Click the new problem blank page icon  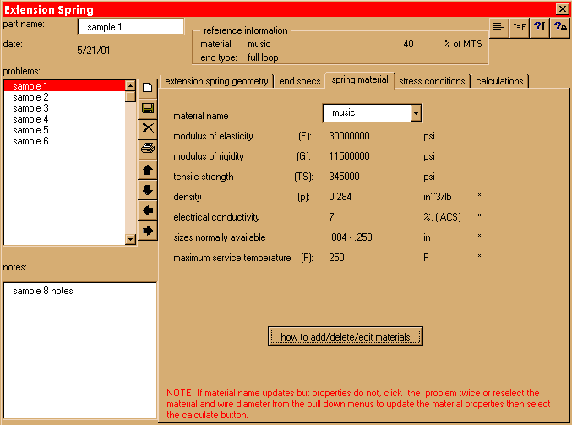click(x=148, y=88)
